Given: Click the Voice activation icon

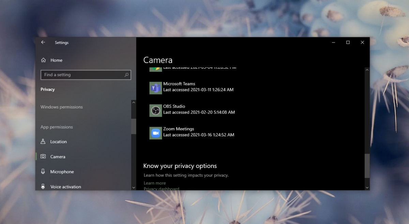Looking at the screenshot, I should (43, 186).
